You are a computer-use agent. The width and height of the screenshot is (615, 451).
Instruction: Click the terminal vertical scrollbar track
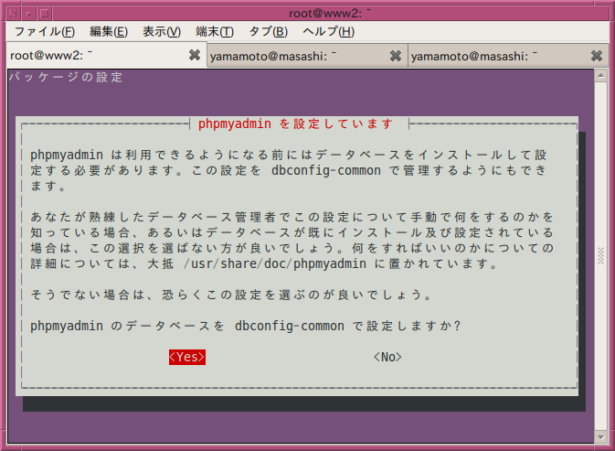pos(600,256)
